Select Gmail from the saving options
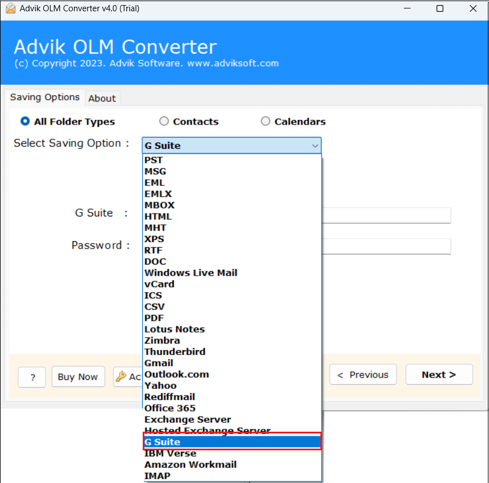Image resolution: width=489 pixels, height=483 pixels. [158, 363]
